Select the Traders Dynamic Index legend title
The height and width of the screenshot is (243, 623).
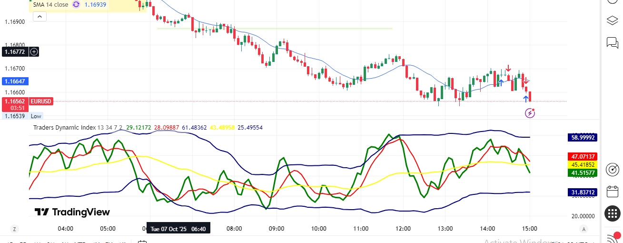64,128
